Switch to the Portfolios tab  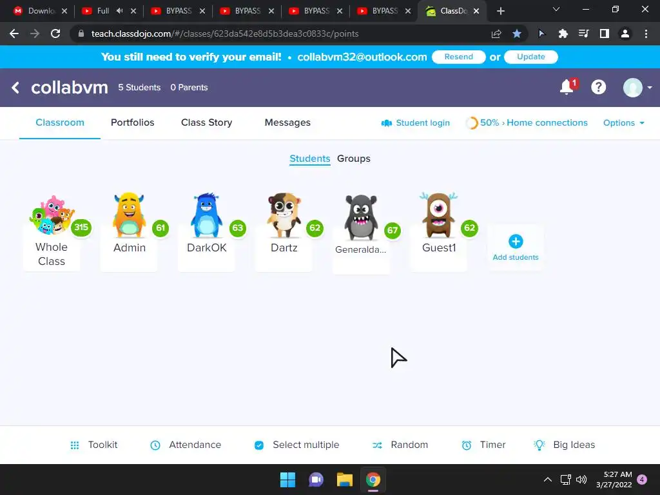[133, 122]
